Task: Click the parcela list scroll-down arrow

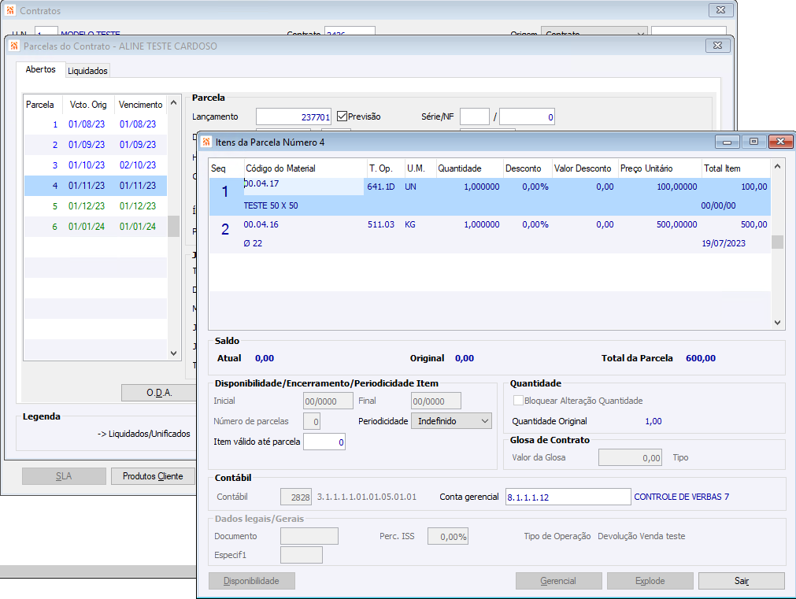Action: click(174, 353)
